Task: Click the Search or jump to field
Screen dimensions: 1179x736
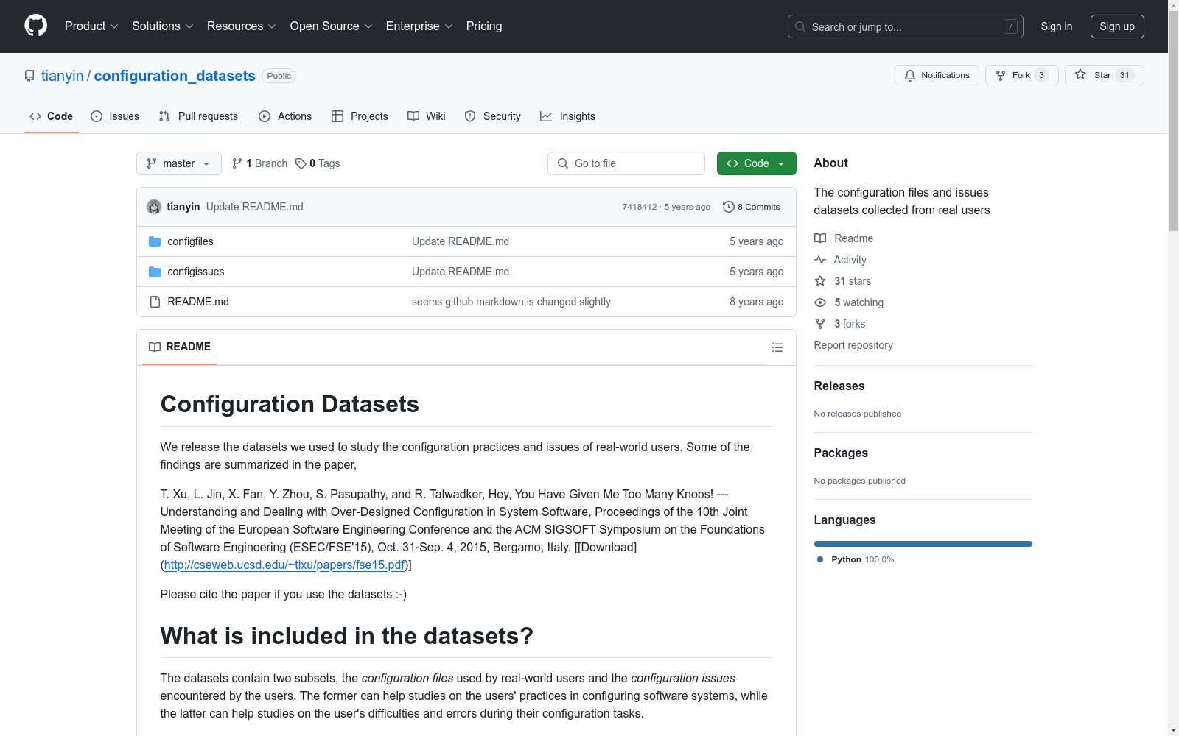Action: (x=906, y=26)
